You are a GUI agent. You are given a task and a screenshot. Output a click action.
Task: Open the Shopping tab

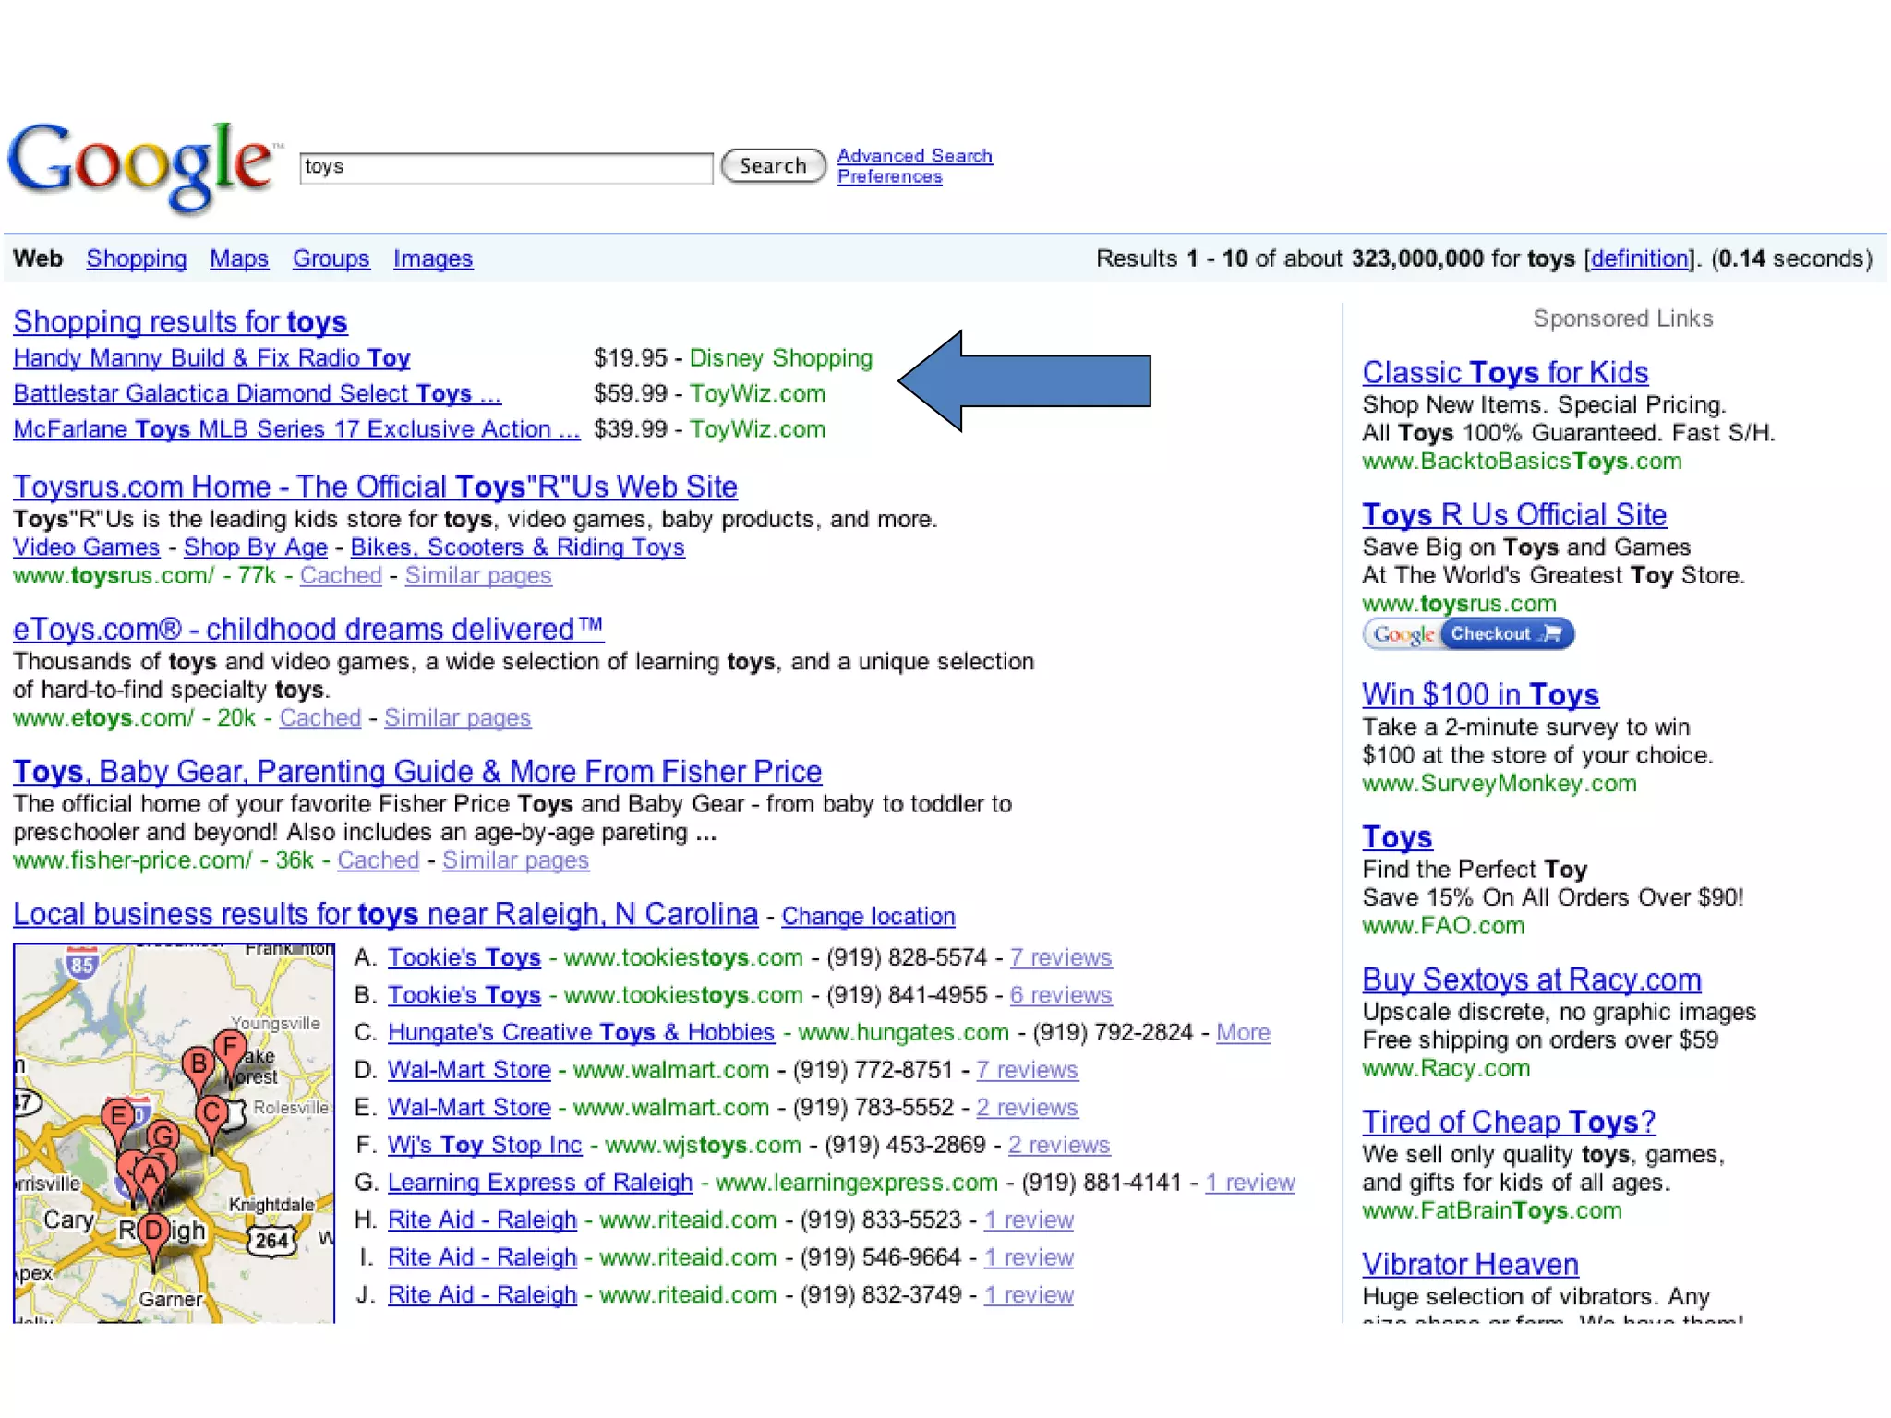(137, 258)
